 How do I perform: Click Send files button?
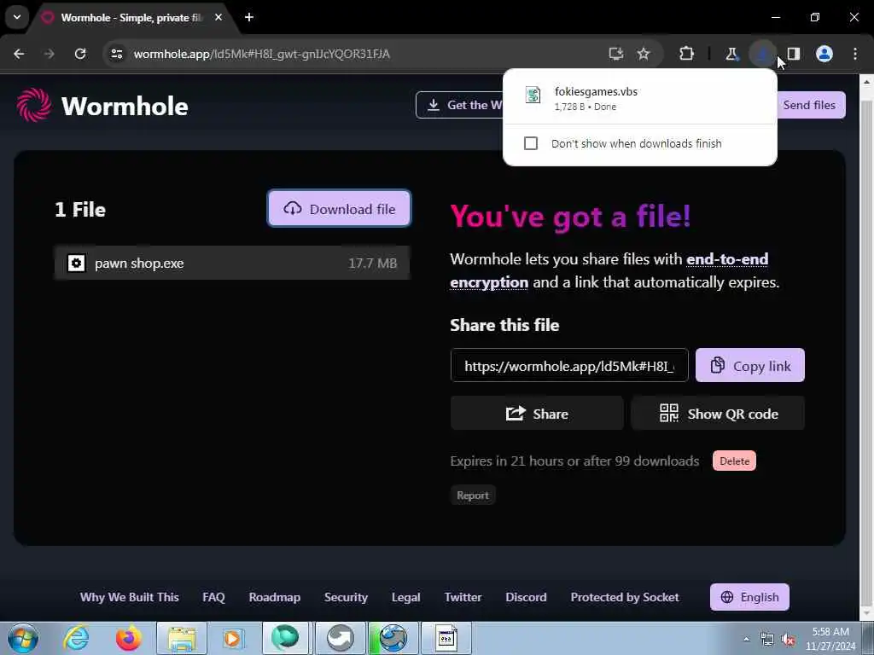810,105
